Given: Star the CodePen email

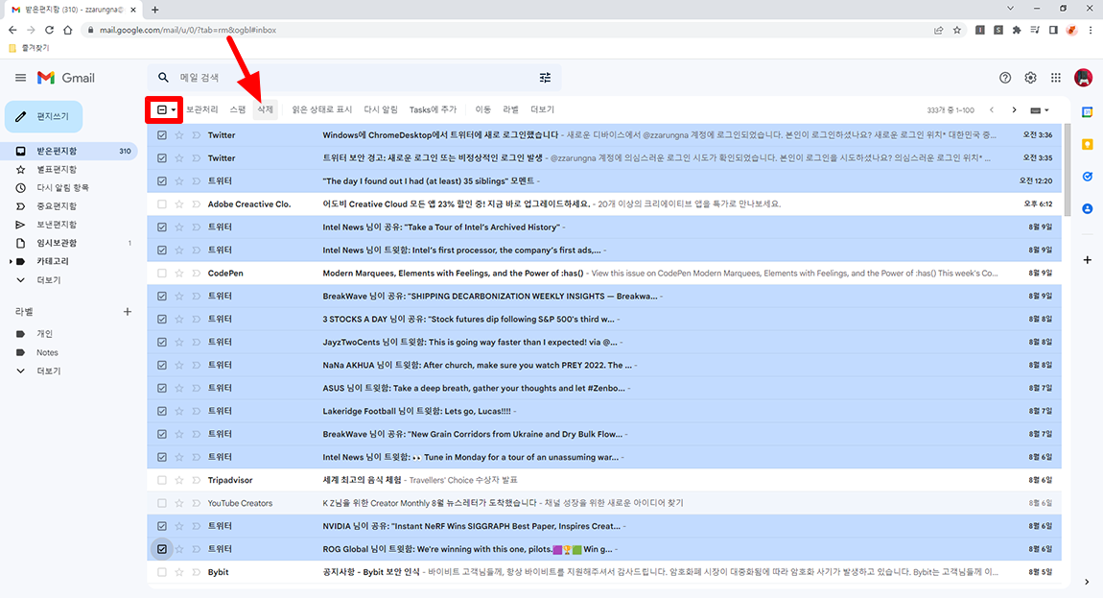Looking at the screenshot, I should (179, 274).
